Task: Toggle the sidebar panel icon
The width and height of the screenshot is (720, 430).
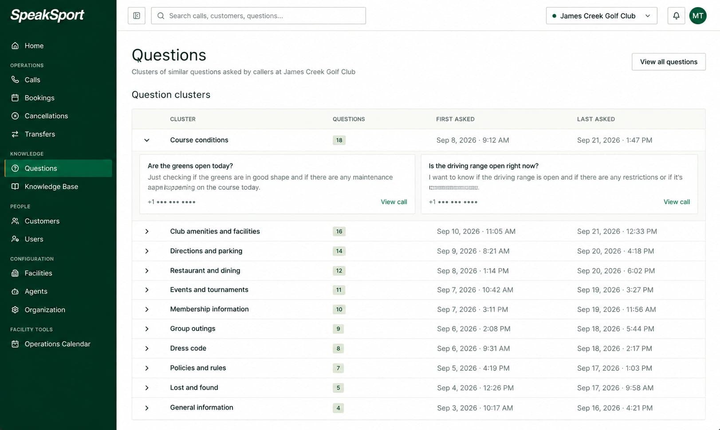Action: coord(137,16)
